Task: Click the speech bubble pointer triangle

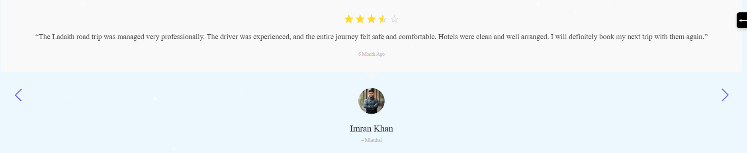Action: pos(372,76)
